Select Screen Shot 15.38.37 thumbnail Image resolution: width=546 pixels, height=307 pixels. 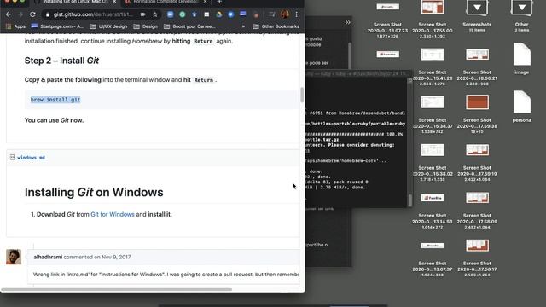point(433,102)
